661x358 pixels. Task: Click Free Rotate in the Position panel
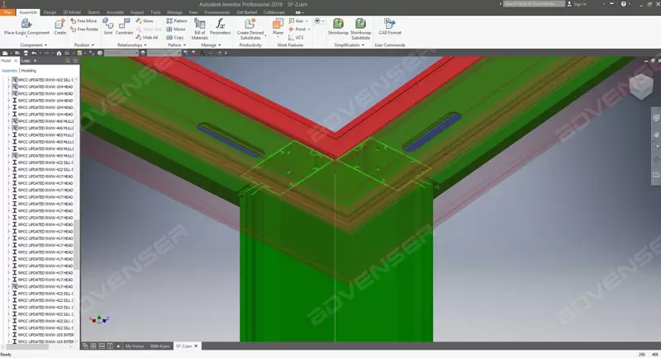pos(87,29)
